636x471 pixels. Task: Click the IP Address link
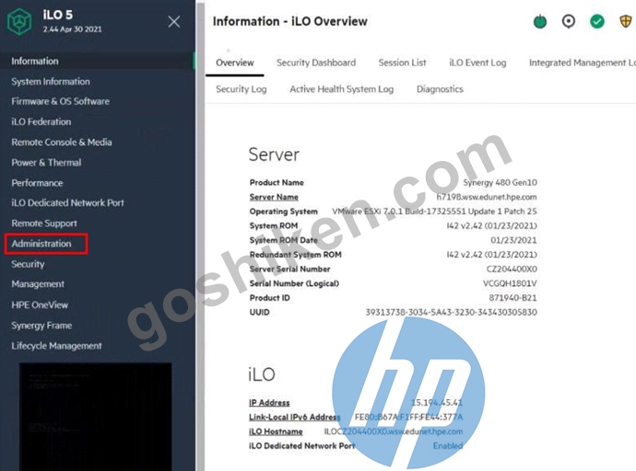tap(269, 403)
